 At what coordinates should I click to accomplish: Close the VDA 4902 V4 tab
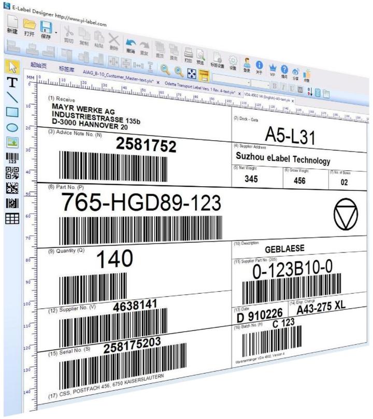click(293, 101)
